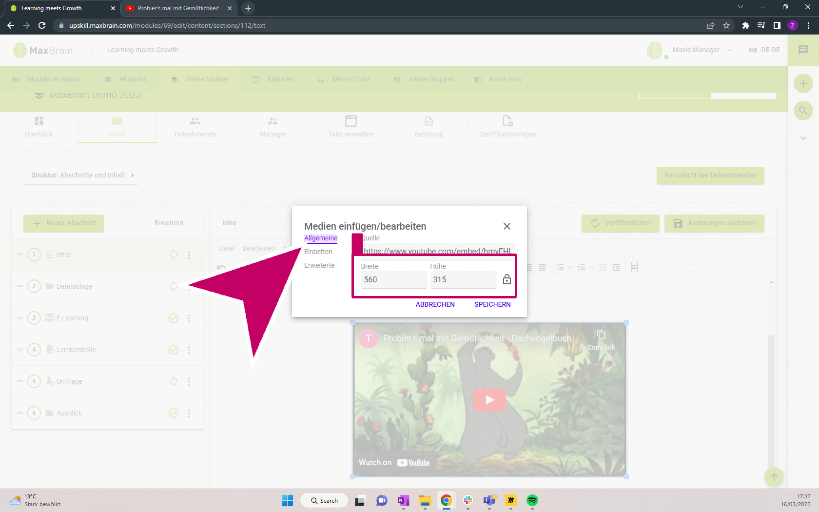Expand Struktur: Abschnitte und Inhalt
This screenshot has height=512, width=819.
[81, 176]
